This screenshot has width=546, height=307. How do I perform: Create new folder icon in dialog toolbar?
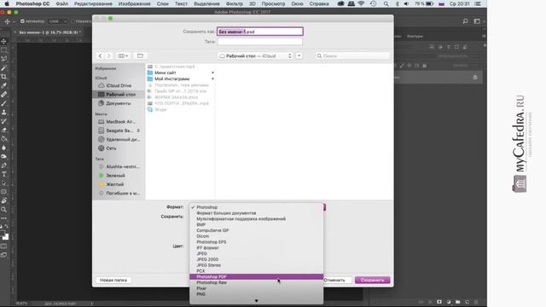click(140, 55)
